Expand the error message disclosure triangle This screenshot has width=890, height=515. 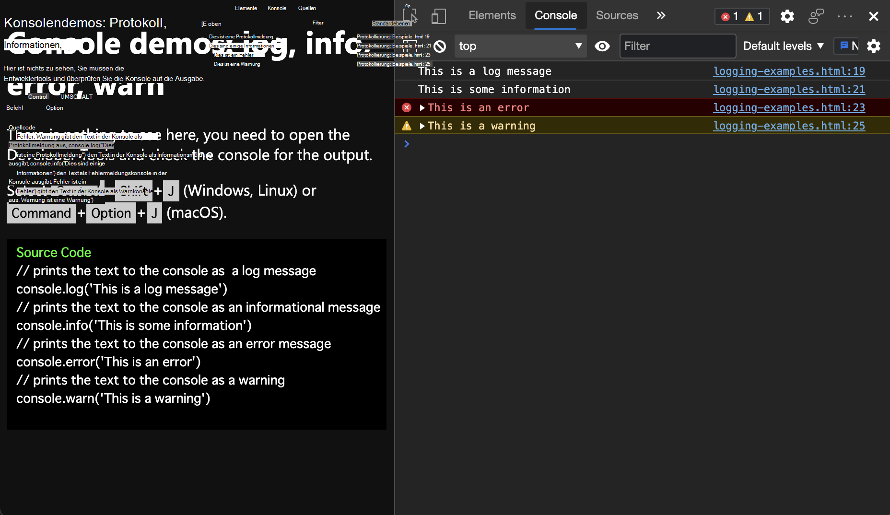coord(422,107)
